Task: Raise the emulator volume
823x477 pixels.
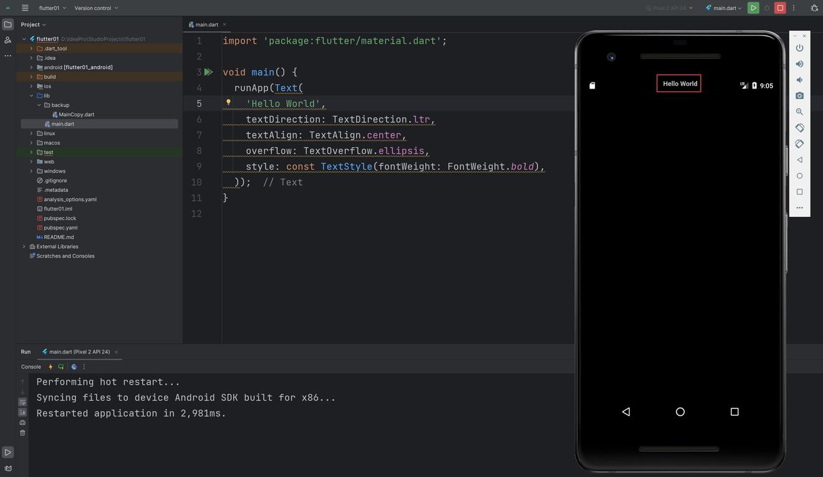Action: (x=799, y=64)
